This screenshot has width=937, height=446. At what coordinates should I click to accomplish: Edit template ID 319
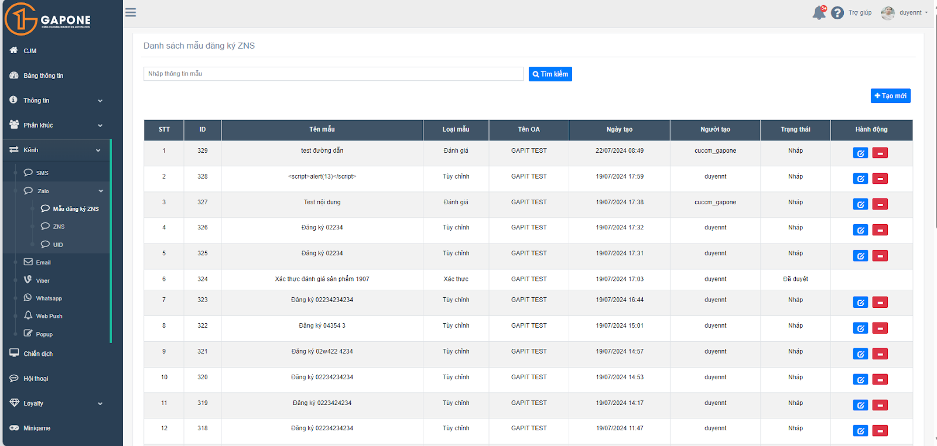(x=860, y=405)
